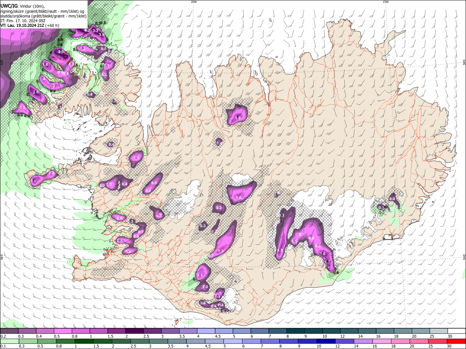Click the '64N' latitude label on right edge
The width and height of the screenshot is (466, 349).
(464, 257)
